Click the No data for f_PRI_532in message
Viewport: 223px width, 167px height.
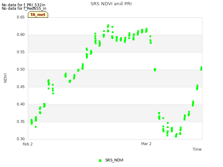coord(23,5)
